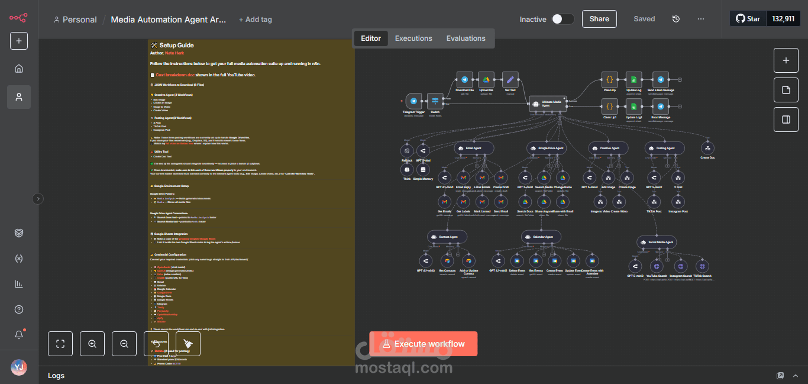The image size is (808, 384).
Task: Open the Variables (x) icon in sidebar
Action: pos(19,259)
